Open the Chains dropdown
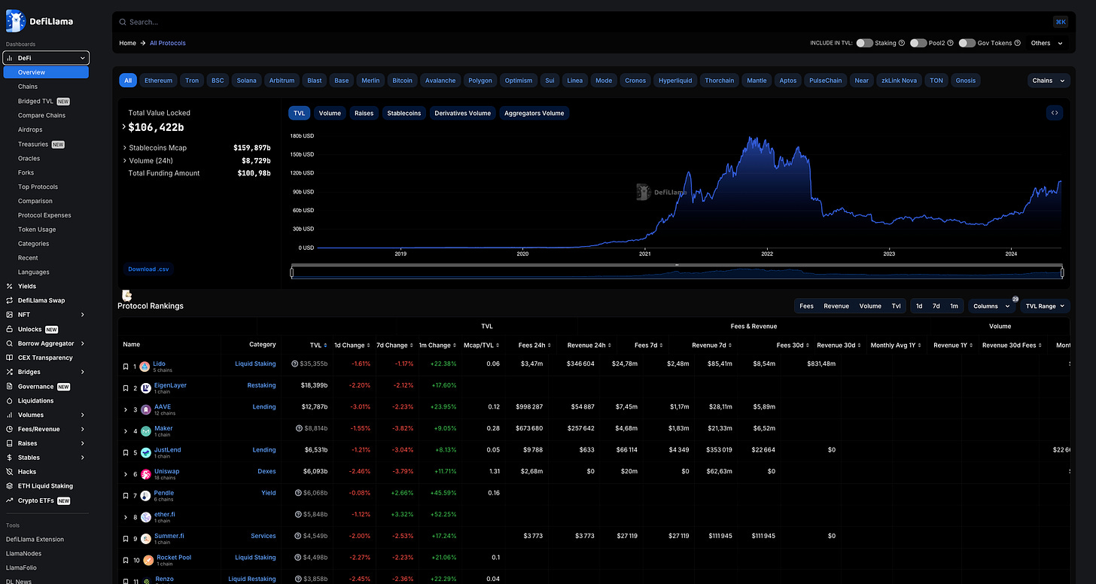1096x584 pixels. coord(1049,81)
